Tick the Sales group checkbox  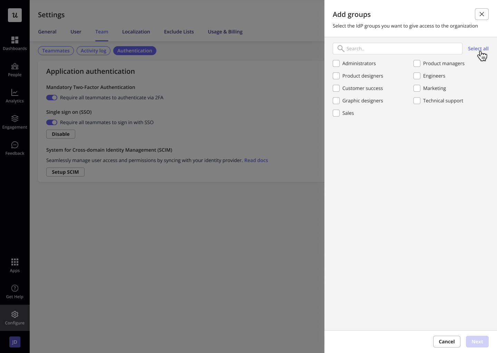(336, 113)
